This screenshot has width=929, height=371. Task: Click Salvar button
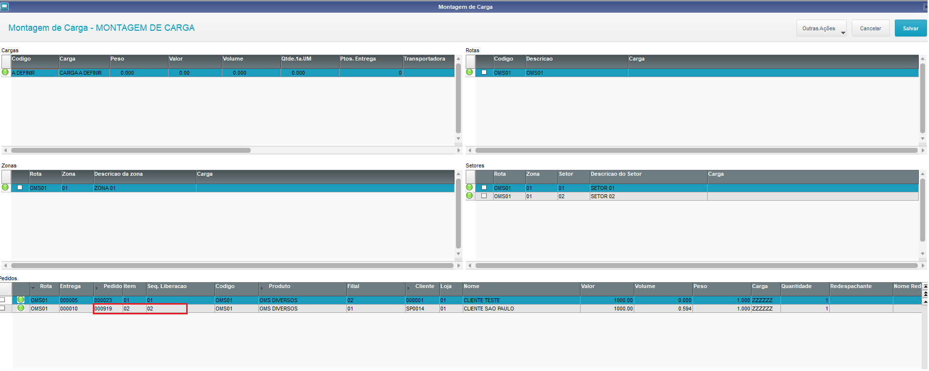tap(911, 28)
